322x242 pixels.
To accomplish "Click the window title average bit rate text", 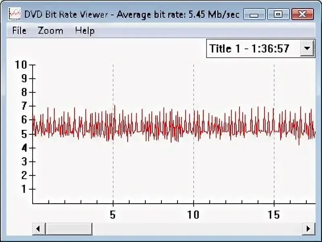I will (x=178, y=15).
